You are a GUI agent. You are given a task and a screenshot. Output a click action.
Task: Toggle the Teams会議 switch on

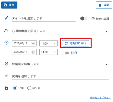tap(84, 19)
